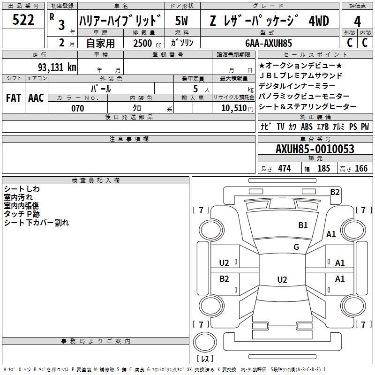Image resolution: width=375 pixels, height=375 pixels.
Task: Click the U2 mark on the roof
Action: point(282,279)
